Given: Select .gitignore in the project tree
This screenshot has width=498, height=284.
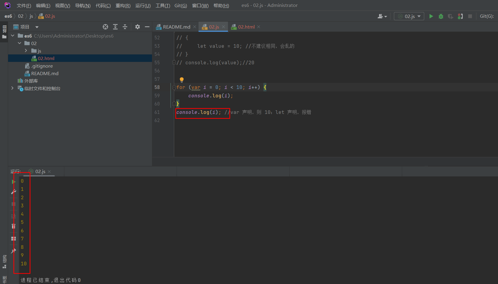Looking at the screenshot, I should [x=42, y=66].
